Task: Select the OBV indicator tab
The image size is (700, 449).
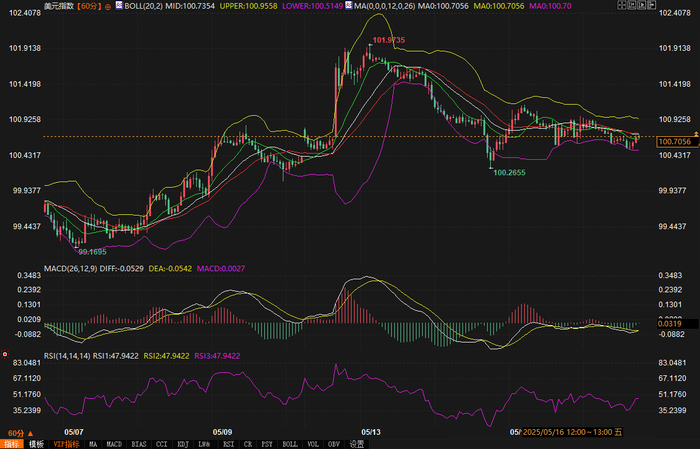Action: tap(334, 444)
